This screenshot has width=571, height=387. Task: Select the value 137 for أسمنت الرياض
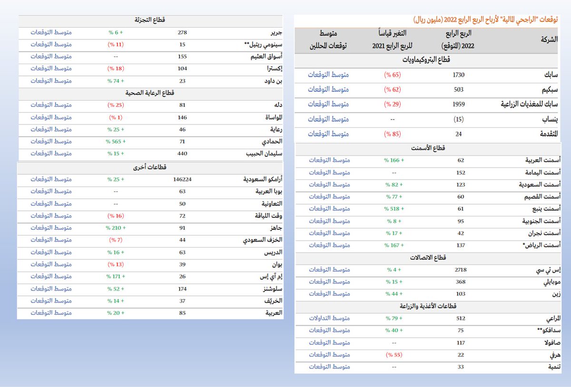pyautogui.click(x=461, y=245)
